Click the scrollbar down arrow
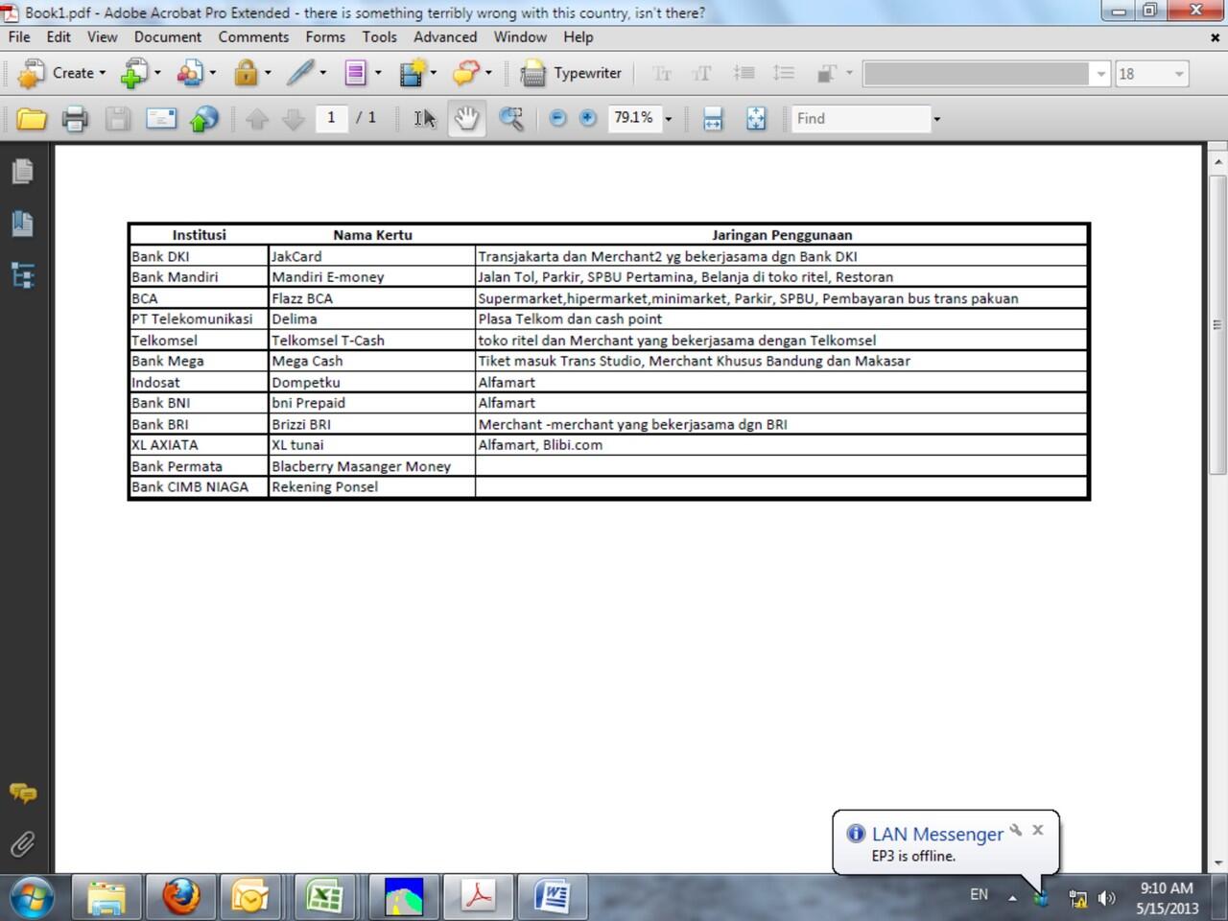The image size is (1228, 921). [x=1218, y=862]
